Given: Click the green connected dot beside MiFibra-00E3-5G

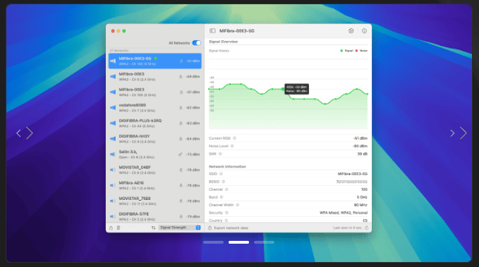Looking at the screenshot, I should [155, 59].
